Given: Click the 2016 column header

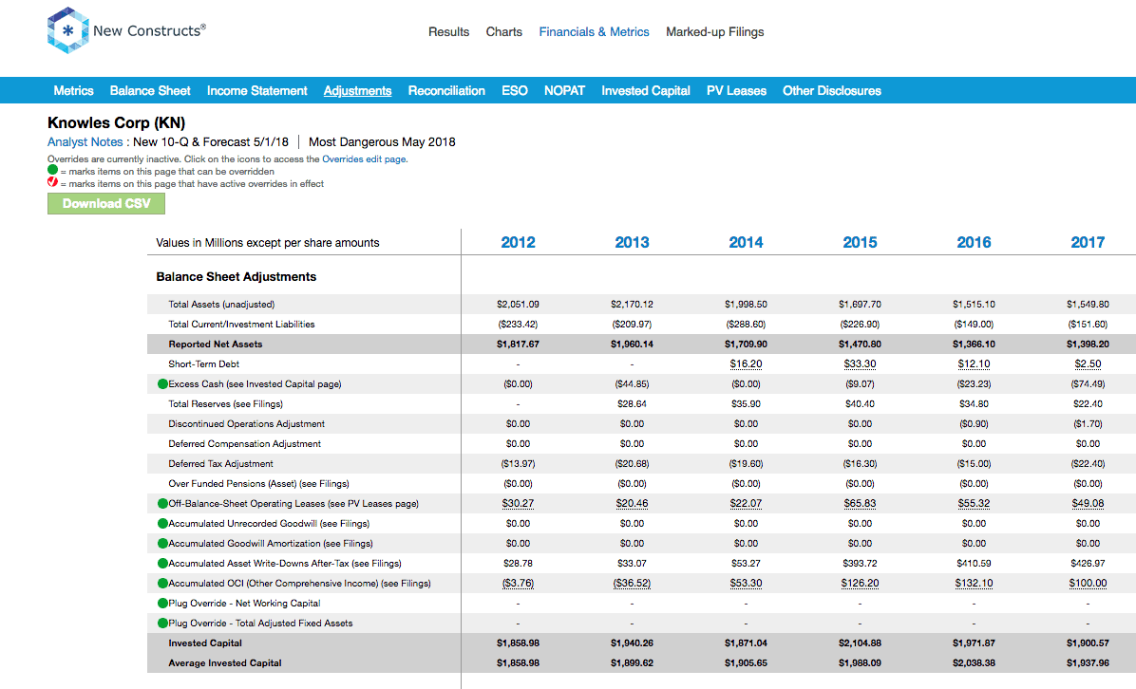Looking at the screenshot, I should tap(974, 242).
